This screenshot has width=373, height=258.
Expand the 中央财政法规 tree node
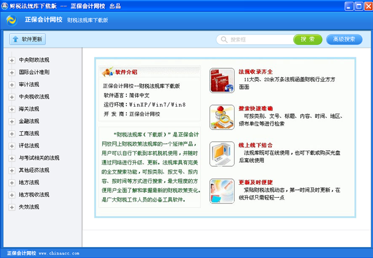[11, 60]
